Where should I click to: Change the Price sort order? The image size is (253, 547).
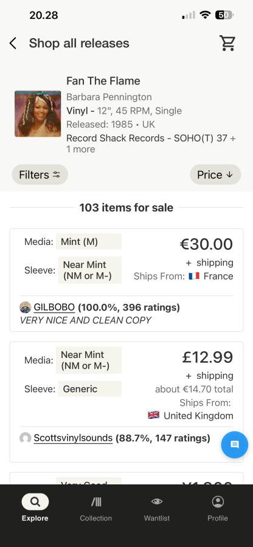[x=215, y=174]
